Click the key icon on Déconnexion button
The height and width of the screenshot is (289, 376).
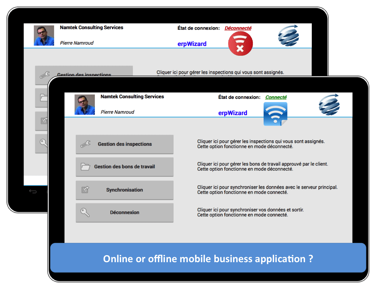coord(85,212)
